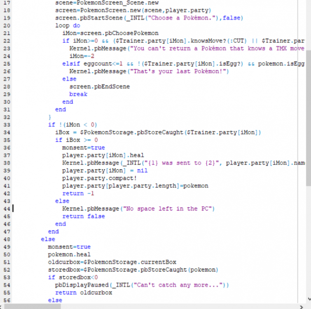Click "scene=PokemonScreen_Scene.new" code line

click(x=107, y=3)
